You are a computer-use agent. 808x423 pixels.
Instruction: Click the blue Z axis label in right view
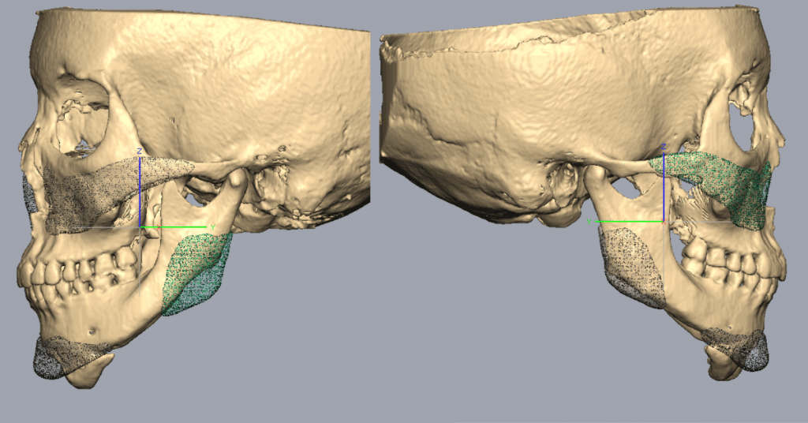tap(664, 147)
